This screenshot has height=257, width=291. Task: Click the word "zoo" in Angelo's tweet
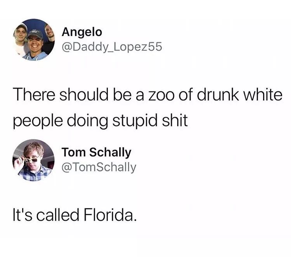tap(161, 95)
